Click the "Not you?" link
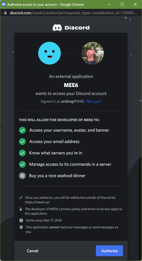Viewport: 142px width, 261px height. [94, 101]
